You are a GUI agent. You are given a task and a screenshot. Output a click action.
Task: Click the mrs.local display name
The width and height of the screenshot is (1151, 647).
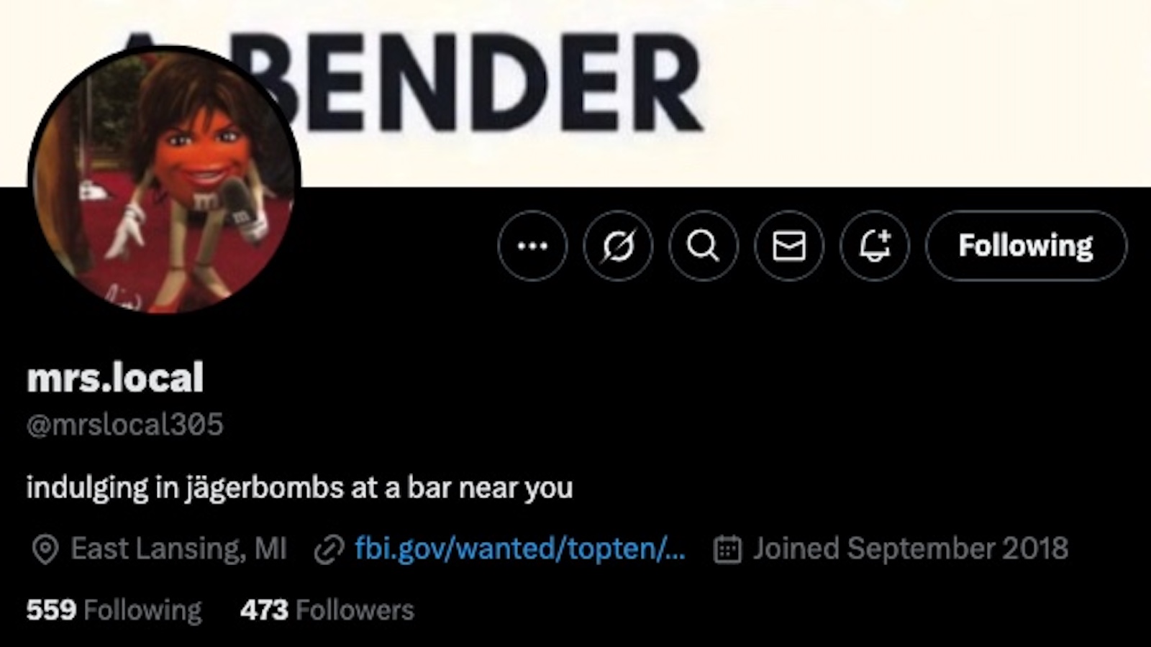[x=115, y=377]
